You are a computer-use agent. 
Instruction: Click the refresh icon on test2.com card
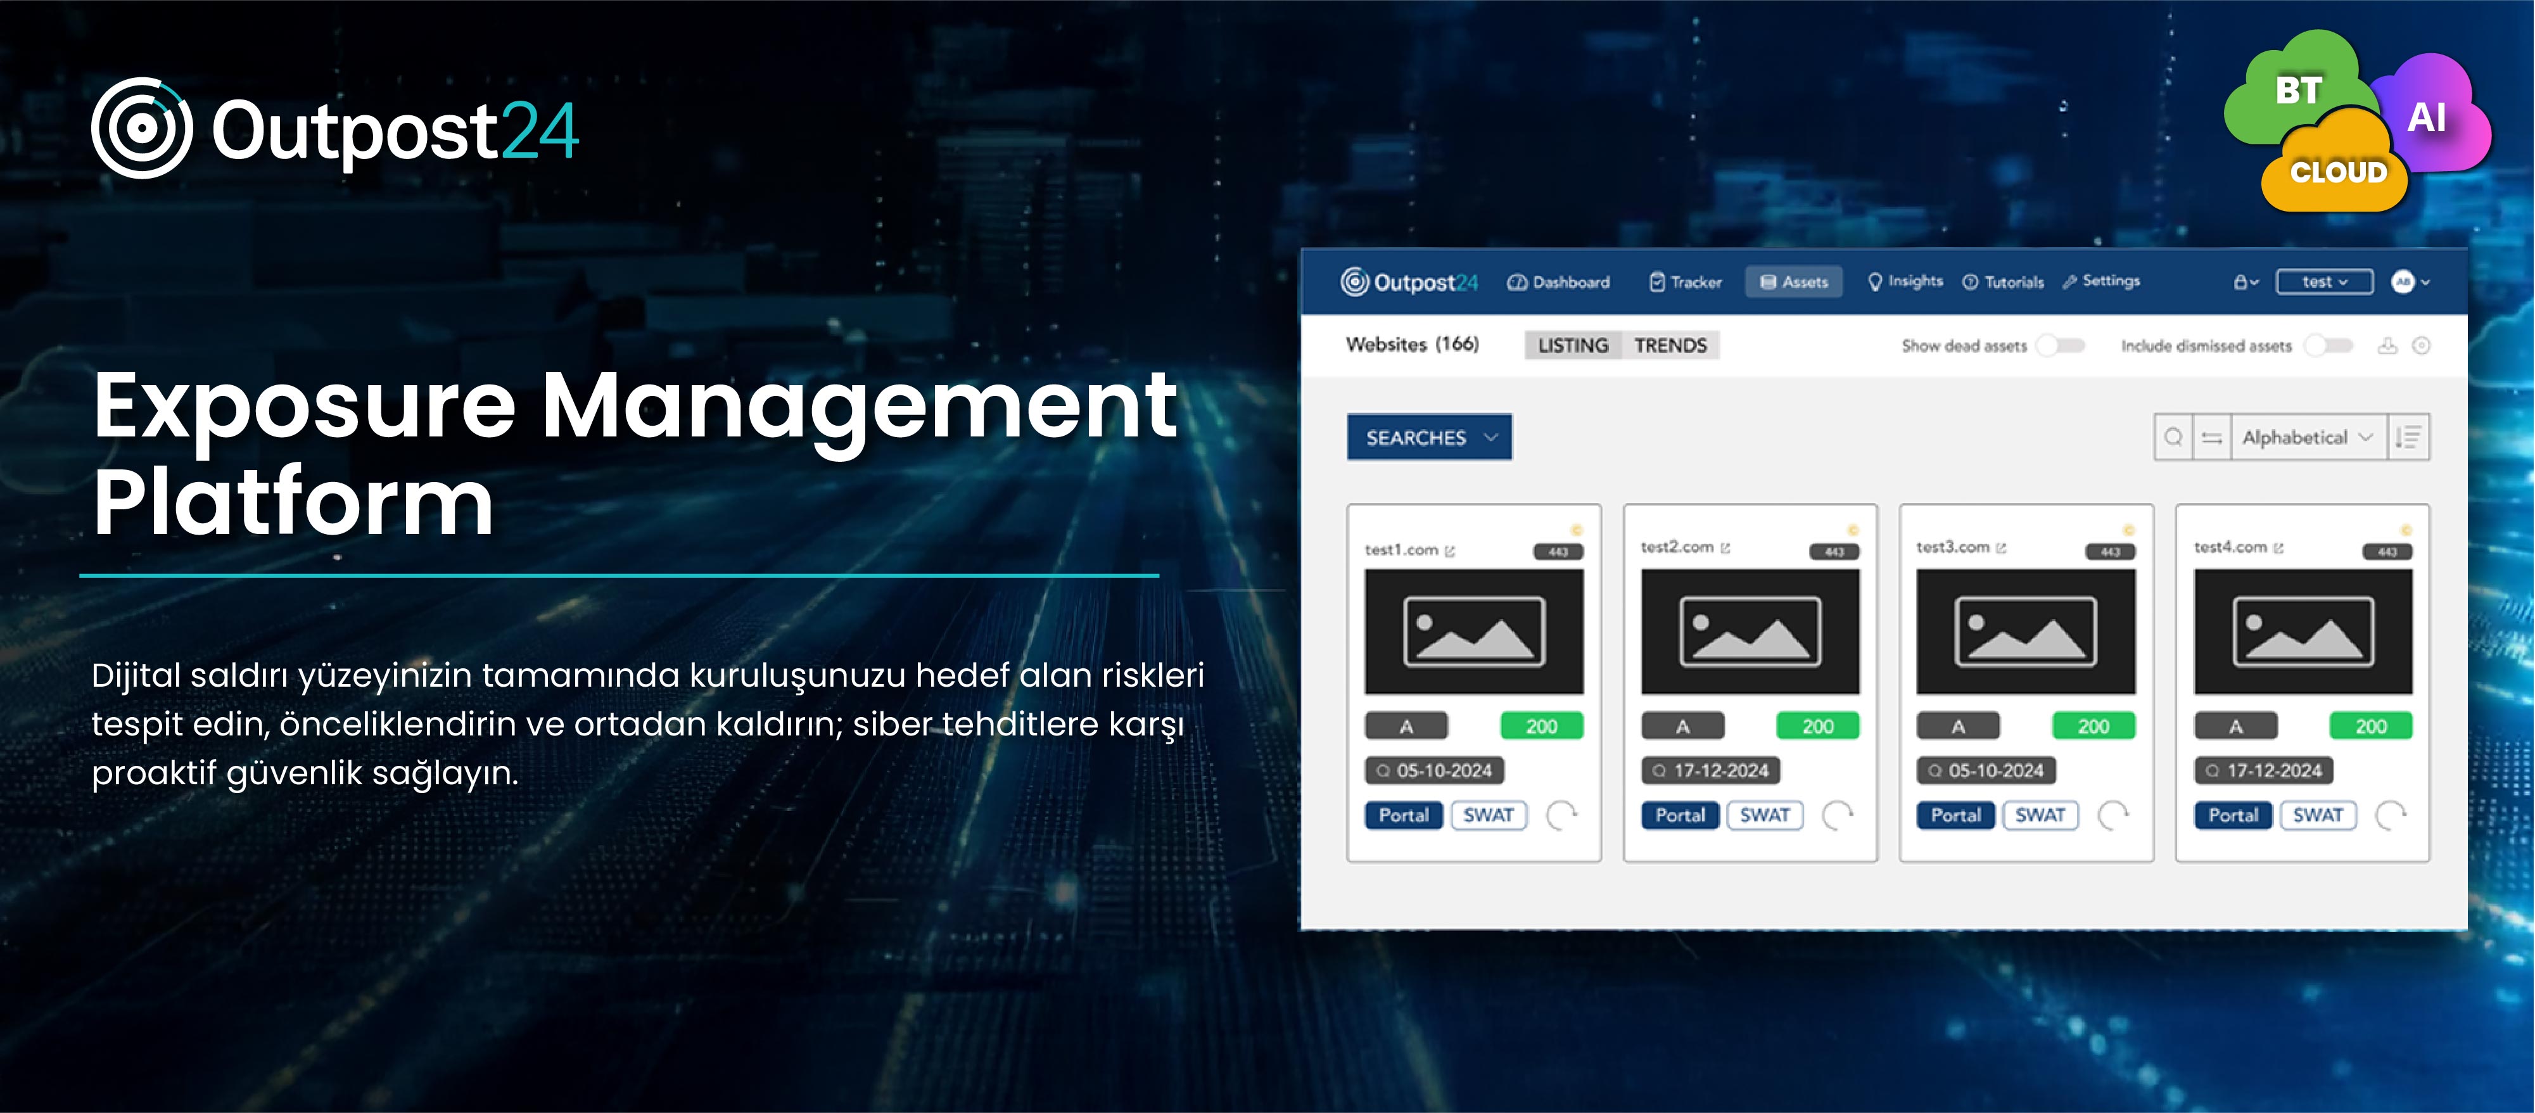pyautogui.click(x=1838, y=816)
